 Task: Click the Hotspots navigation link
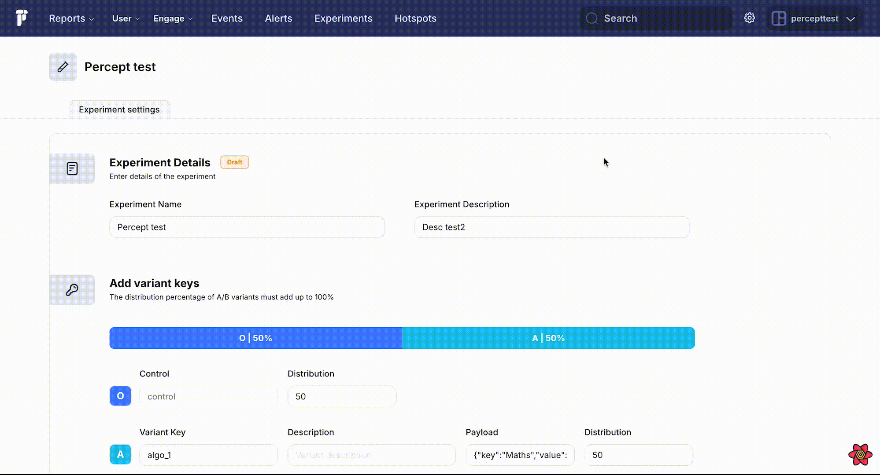pyautogui.click(x=415, y=18)
